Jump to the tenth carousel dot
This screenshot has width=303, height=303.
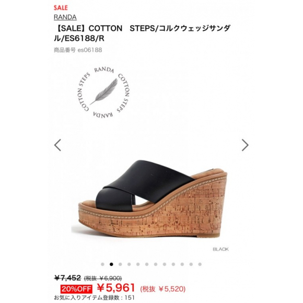point(182,264)
